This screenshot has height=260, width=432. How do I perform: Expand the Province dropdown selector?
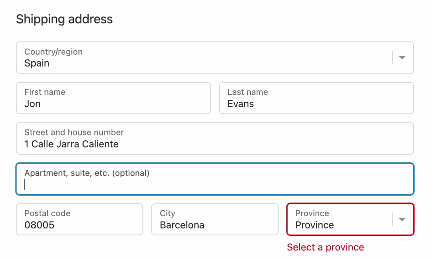click(x=350, y=219)
